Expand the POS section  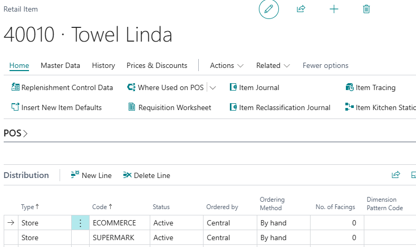[x=15, y=134]
